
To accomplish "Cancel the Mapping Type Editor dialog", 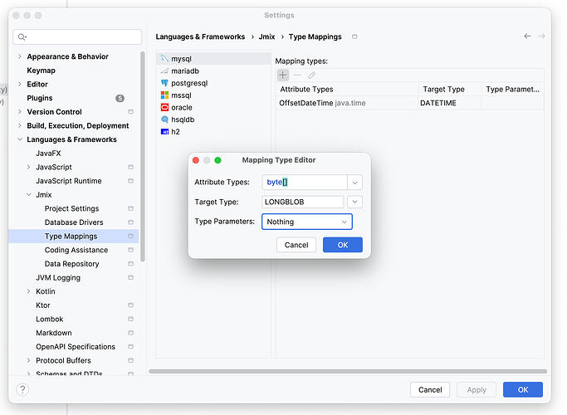I will [x=296, y=245].
